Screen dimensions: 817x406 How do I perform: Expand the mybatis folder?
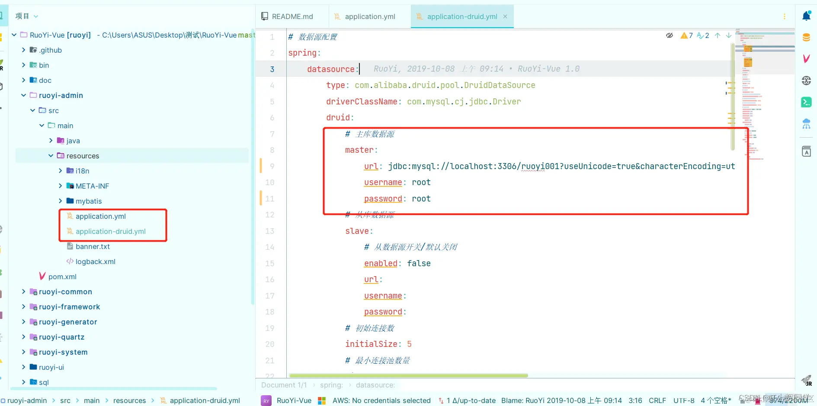tap(60, 201)
